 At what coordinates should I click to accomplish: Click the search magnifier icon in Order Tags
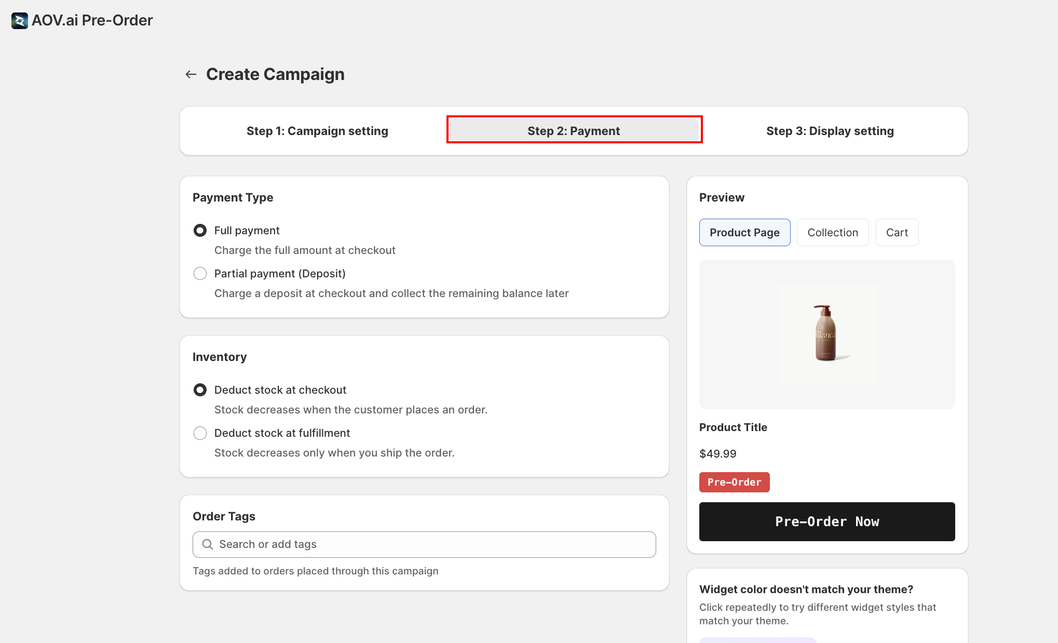(208, 544)
